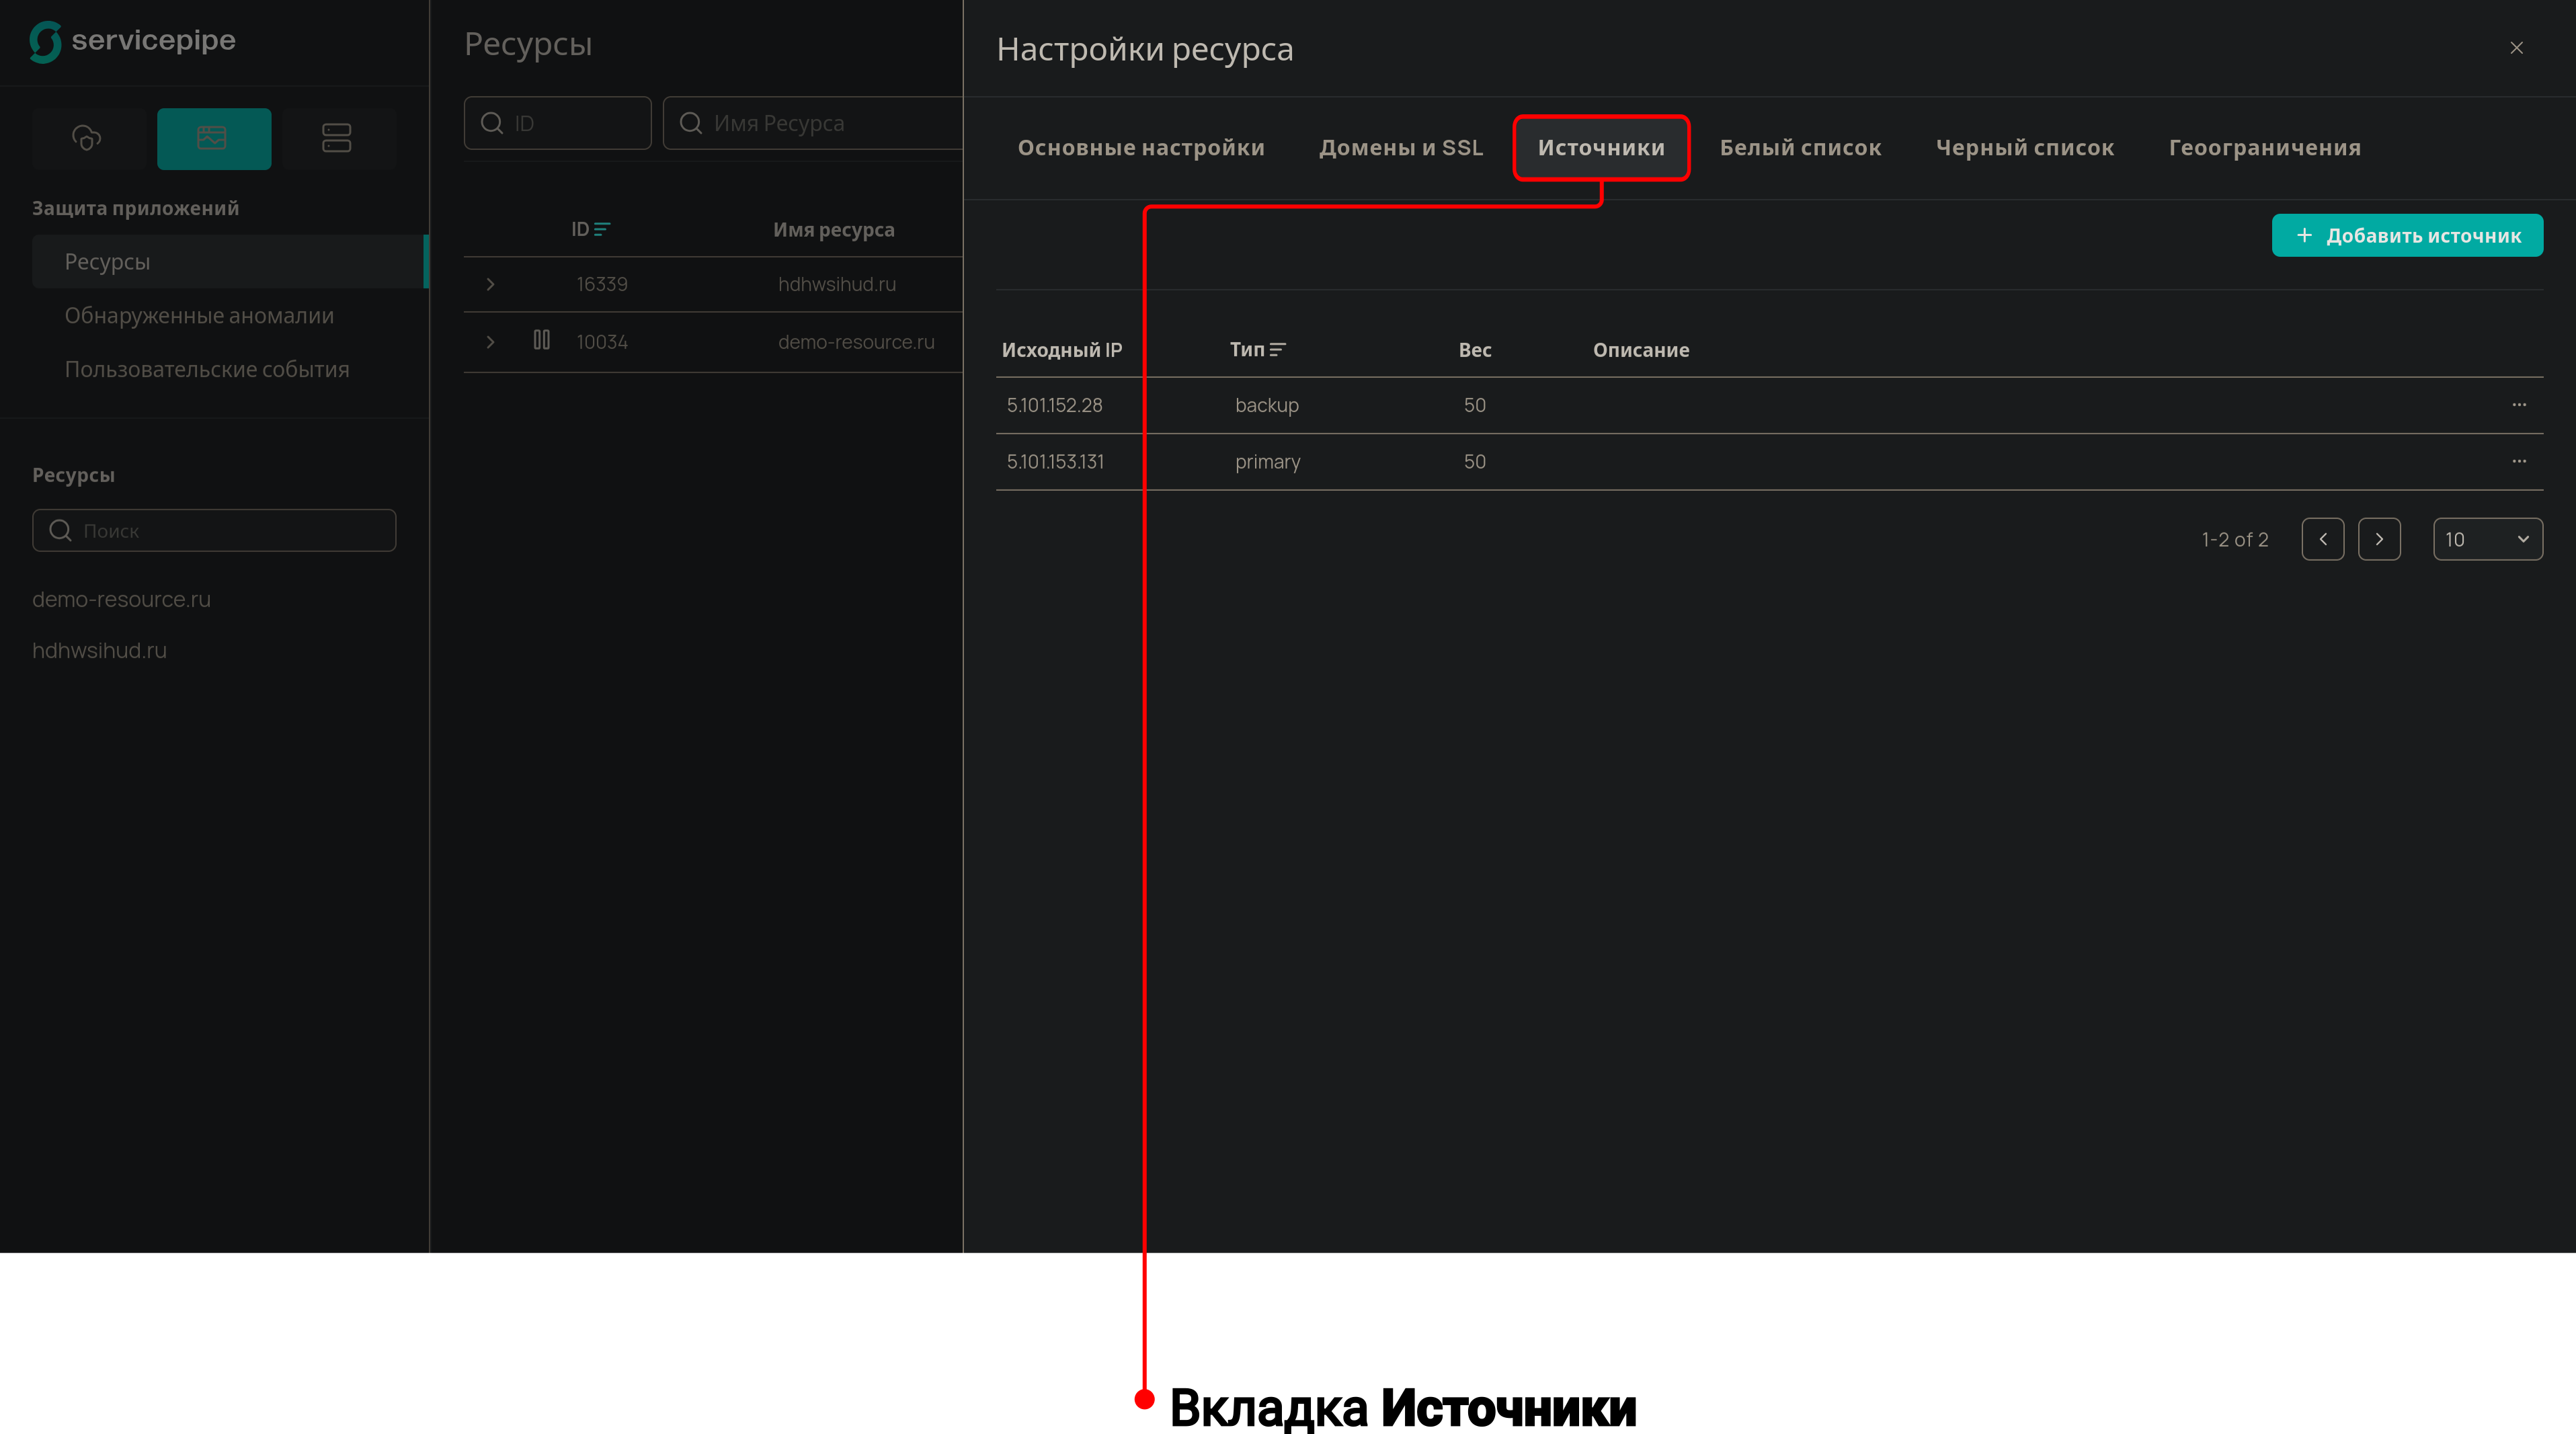Click the Описание column header

click(1640, 350)
